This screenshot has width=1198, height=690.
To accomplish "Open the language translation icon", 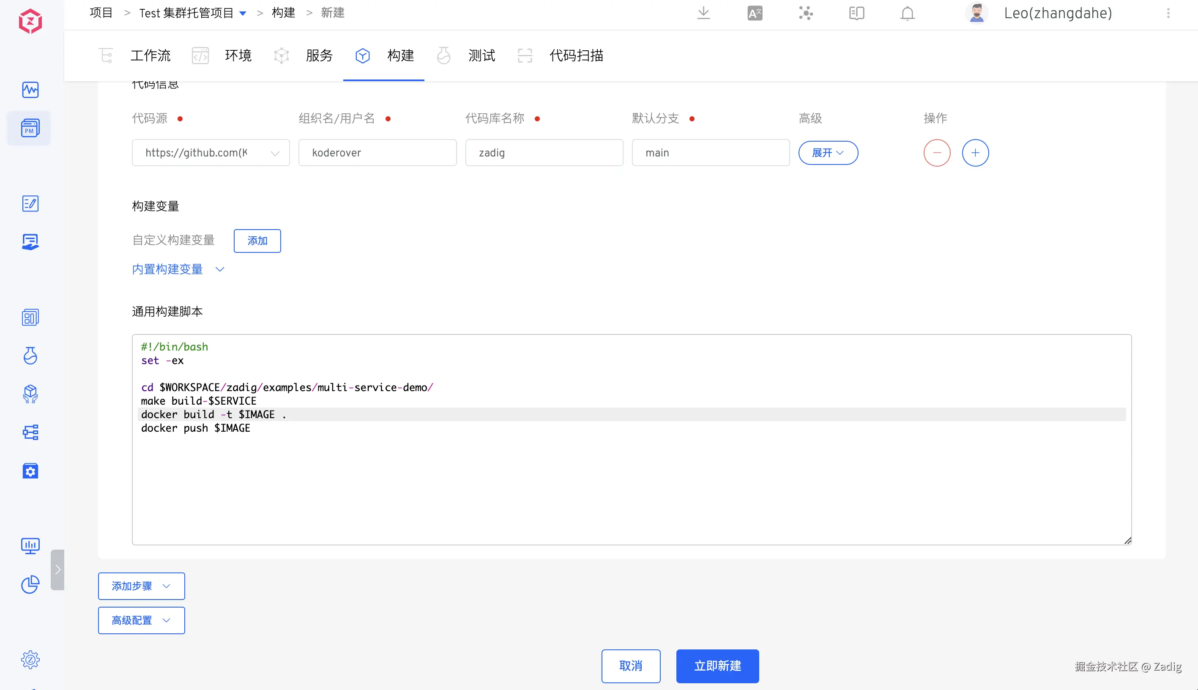I will (x=755, y=13).
